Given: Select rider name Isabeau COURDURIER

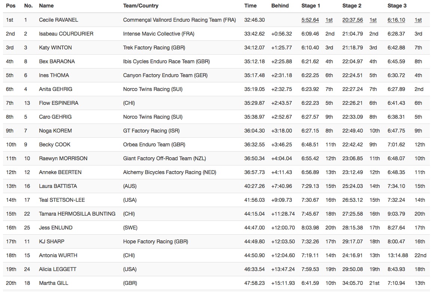Looking at the screenshot, I should [x=66, y=34].
